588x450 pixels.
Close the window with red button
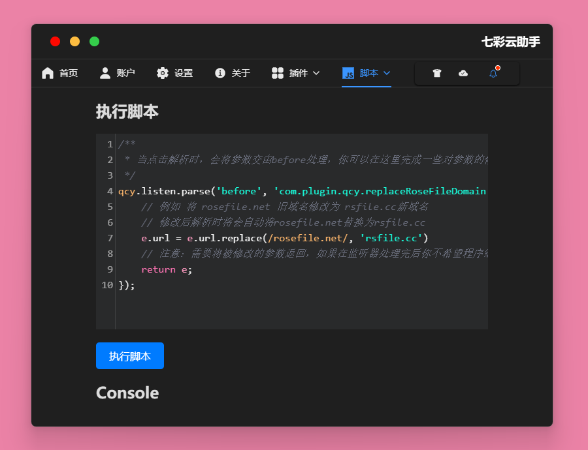(56, 42)
